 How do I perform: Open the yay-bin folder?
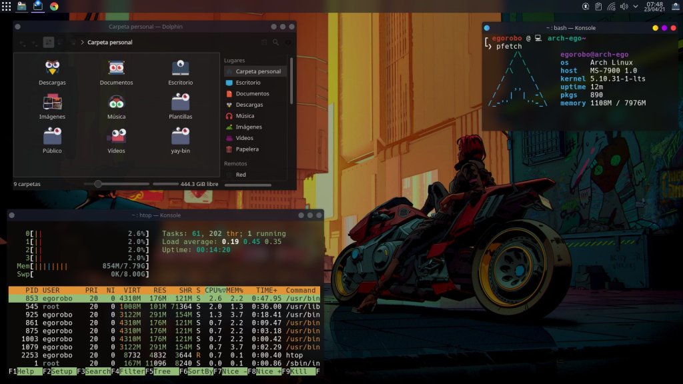point(180,137)
